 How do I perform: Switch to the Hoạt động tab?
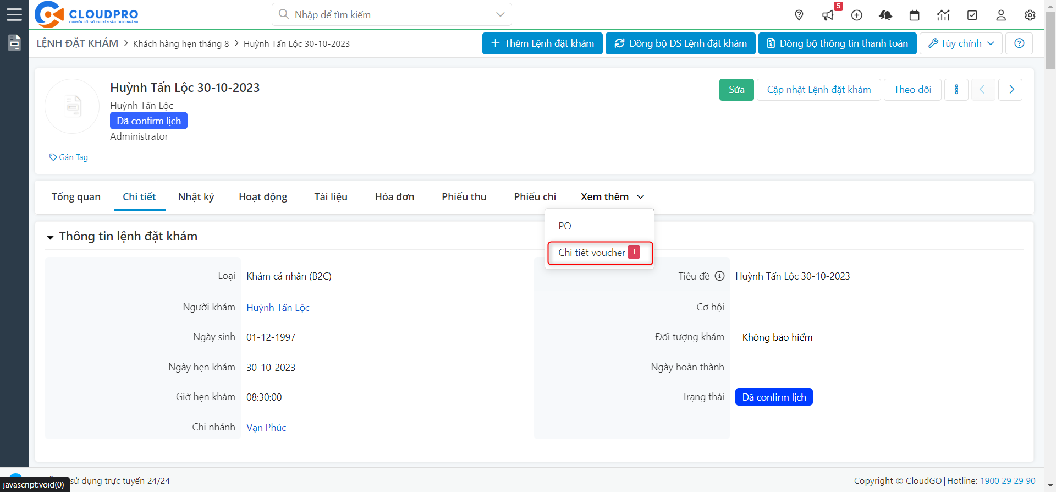[x=263, y=197]
